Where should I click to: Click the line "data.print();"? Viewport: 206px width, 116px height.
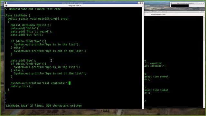(x=21, y=86)
